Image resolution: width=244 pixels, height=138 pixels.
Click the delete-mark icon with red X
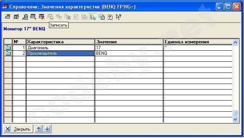(42, 17)
